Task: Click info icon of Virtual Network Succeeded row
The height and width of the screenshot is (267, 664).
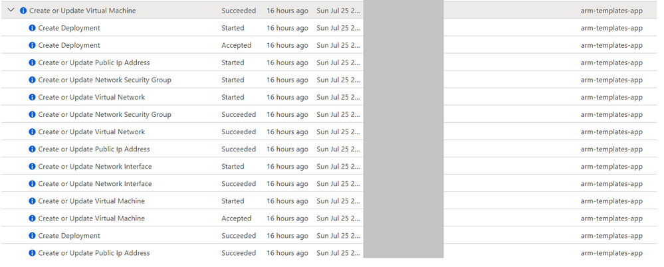Action: click(x=32, y=132)
